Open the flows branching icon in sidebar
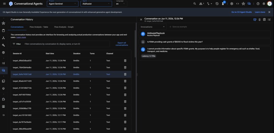 [x=3, y=38]
